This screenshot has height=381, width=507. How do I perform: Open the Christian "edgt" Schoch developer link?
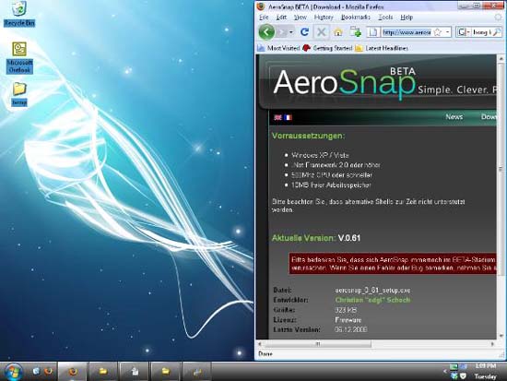[x=372, y=300]
